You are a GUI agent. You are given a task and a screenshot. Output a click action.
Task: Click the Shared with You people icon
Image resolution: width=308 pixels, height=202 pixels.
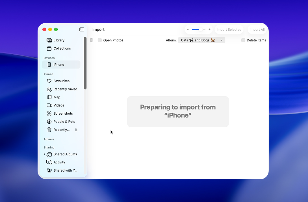click(x=49, y=170)
